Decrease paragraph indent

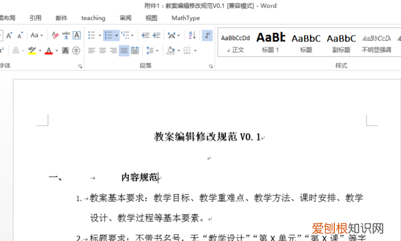click(146, 35)
